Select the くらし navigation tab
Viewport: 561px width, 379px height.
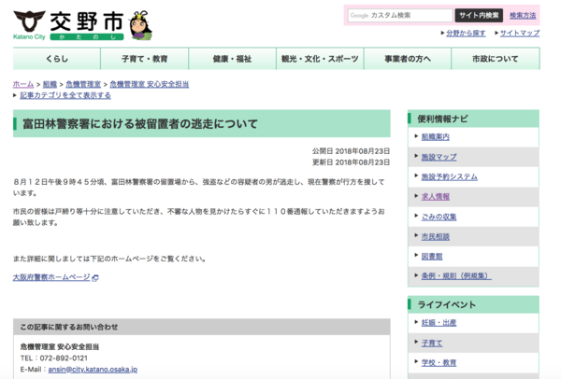[57, 59]
